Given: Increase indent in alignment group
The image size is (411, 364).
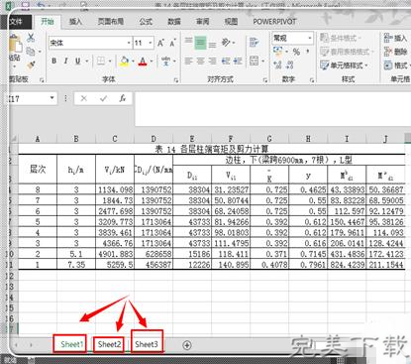Looking at the screenshot, I should click(x=238, y=61).
